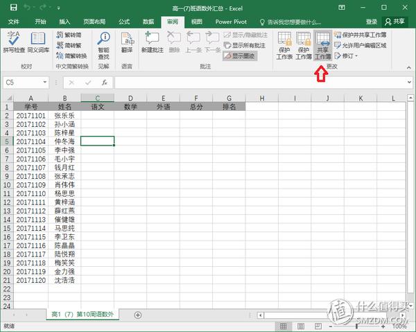Click the select-all corner triangle
The image size is (416, 332).
9,98
